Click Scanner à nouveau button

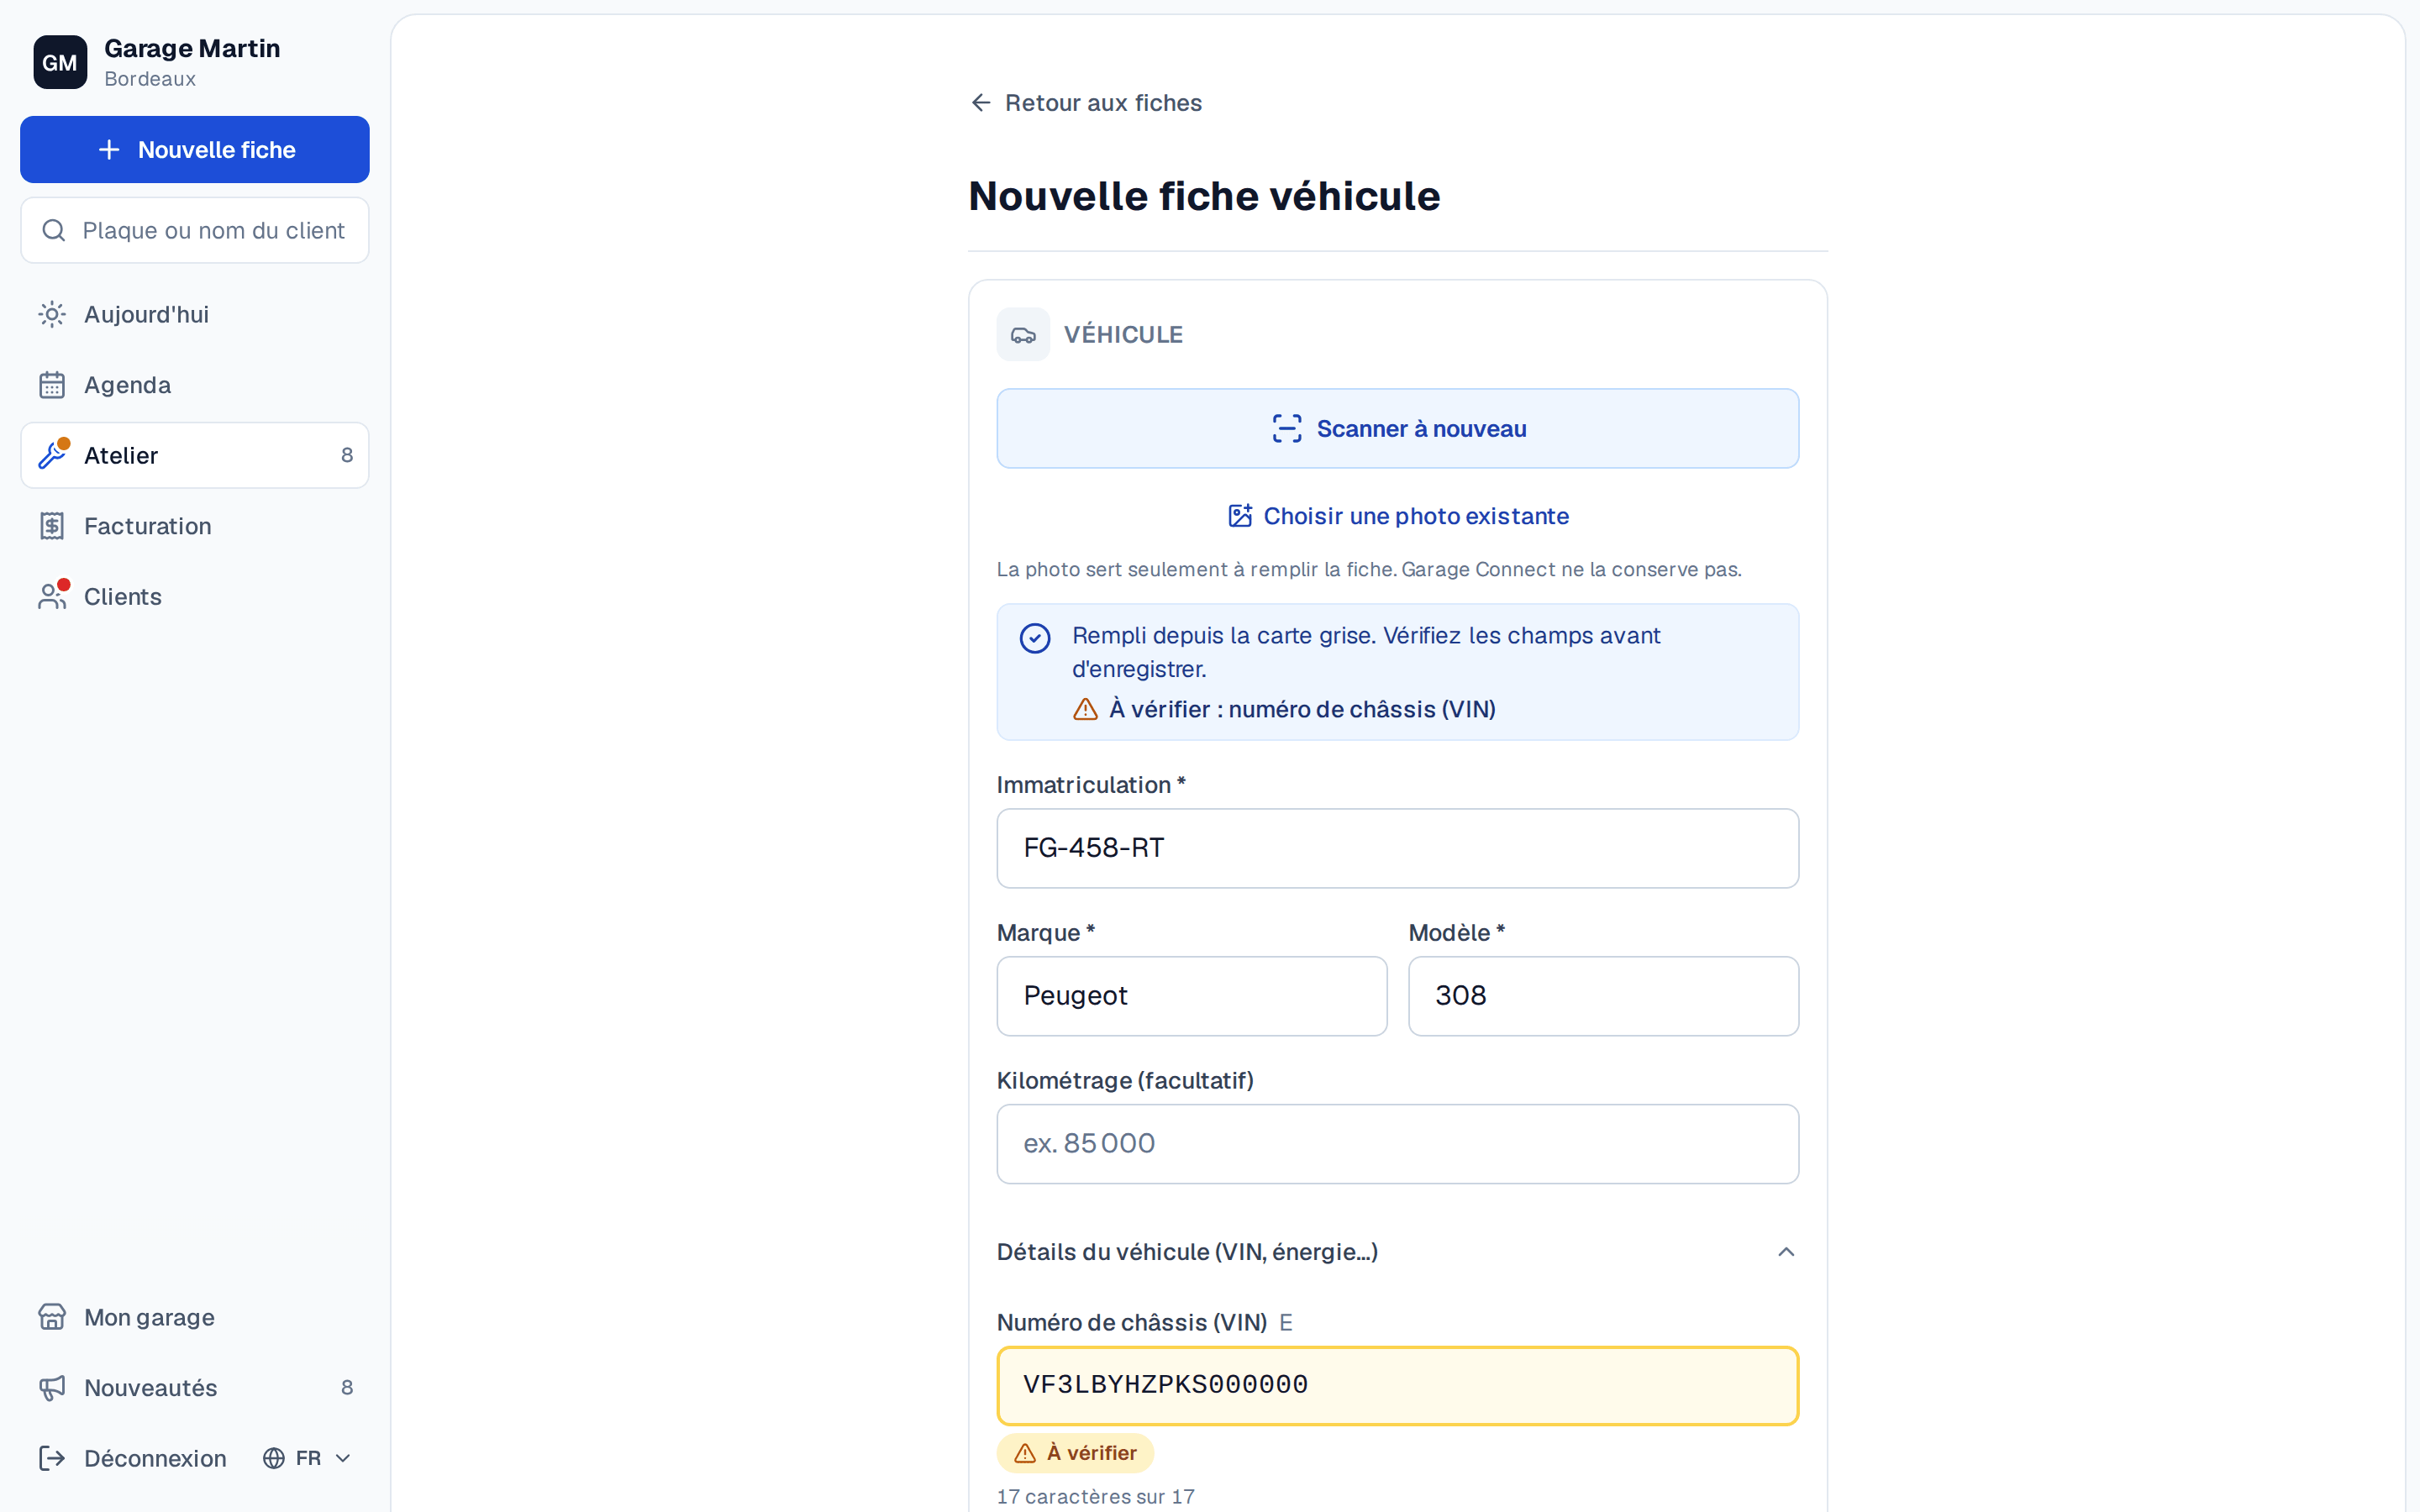coord(1398,429)
